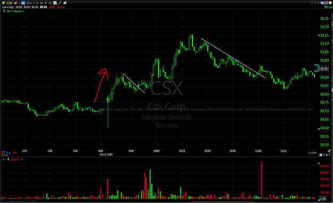Click the 11:00 time axis label
This screenshot has height=203, width=333.
(258, 151)
